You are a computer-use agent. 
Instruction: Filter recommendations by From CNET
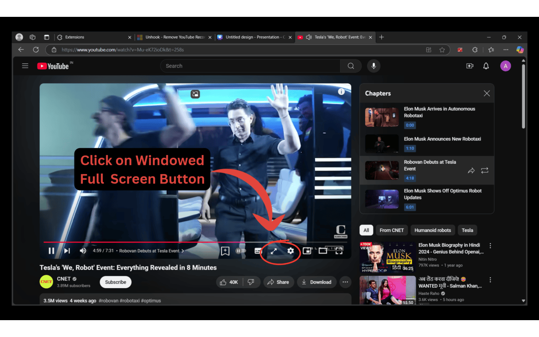click(x=392, y=230)
